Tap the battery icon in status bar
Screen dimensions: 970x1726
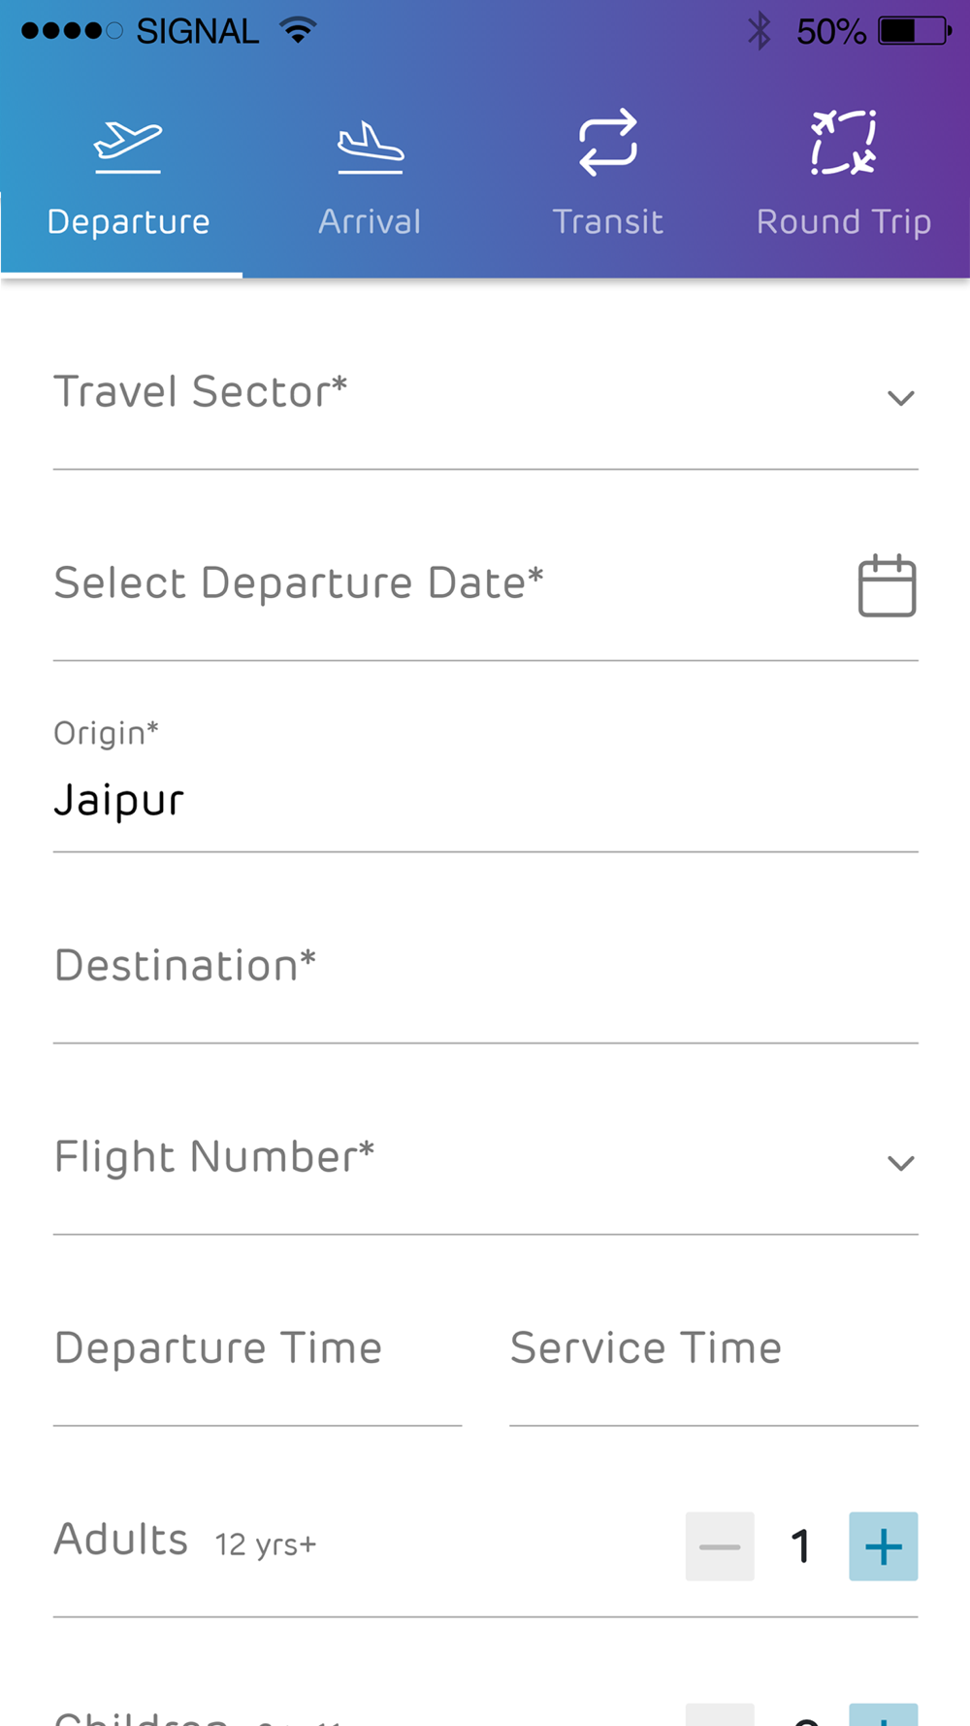916,31
